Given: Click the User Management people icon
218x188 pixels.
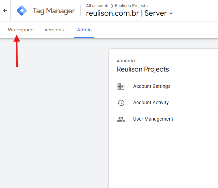Looking at the screenshot, I should coord(121,119).
